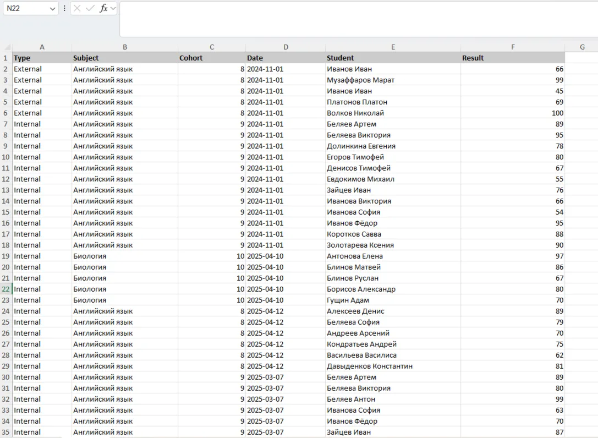
Task: Click inside the formula bar input area
Action: point(358,19)
